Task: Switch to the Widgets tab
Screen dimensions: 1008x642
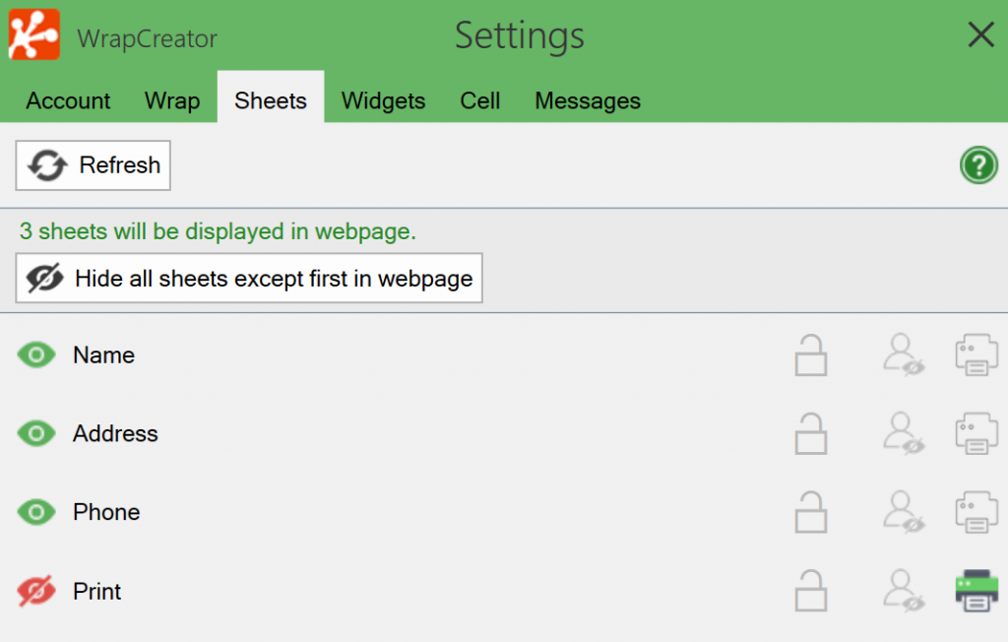Action: point(383,99)
